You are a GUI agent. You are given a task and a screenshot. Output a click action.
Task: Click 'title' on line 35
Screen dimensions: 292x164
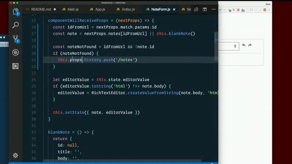pos(63,152)
